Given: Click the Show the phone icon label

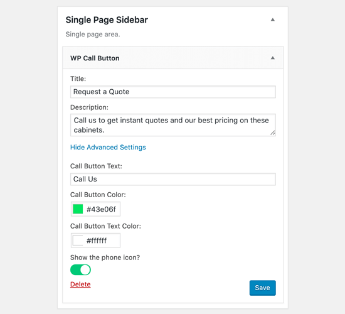Looking at the screenshot, I should pos(105,257).
